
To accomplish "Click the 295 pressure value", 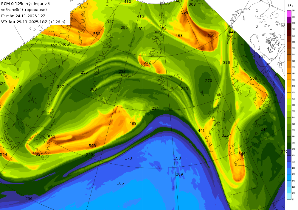I will coord(124,27).
